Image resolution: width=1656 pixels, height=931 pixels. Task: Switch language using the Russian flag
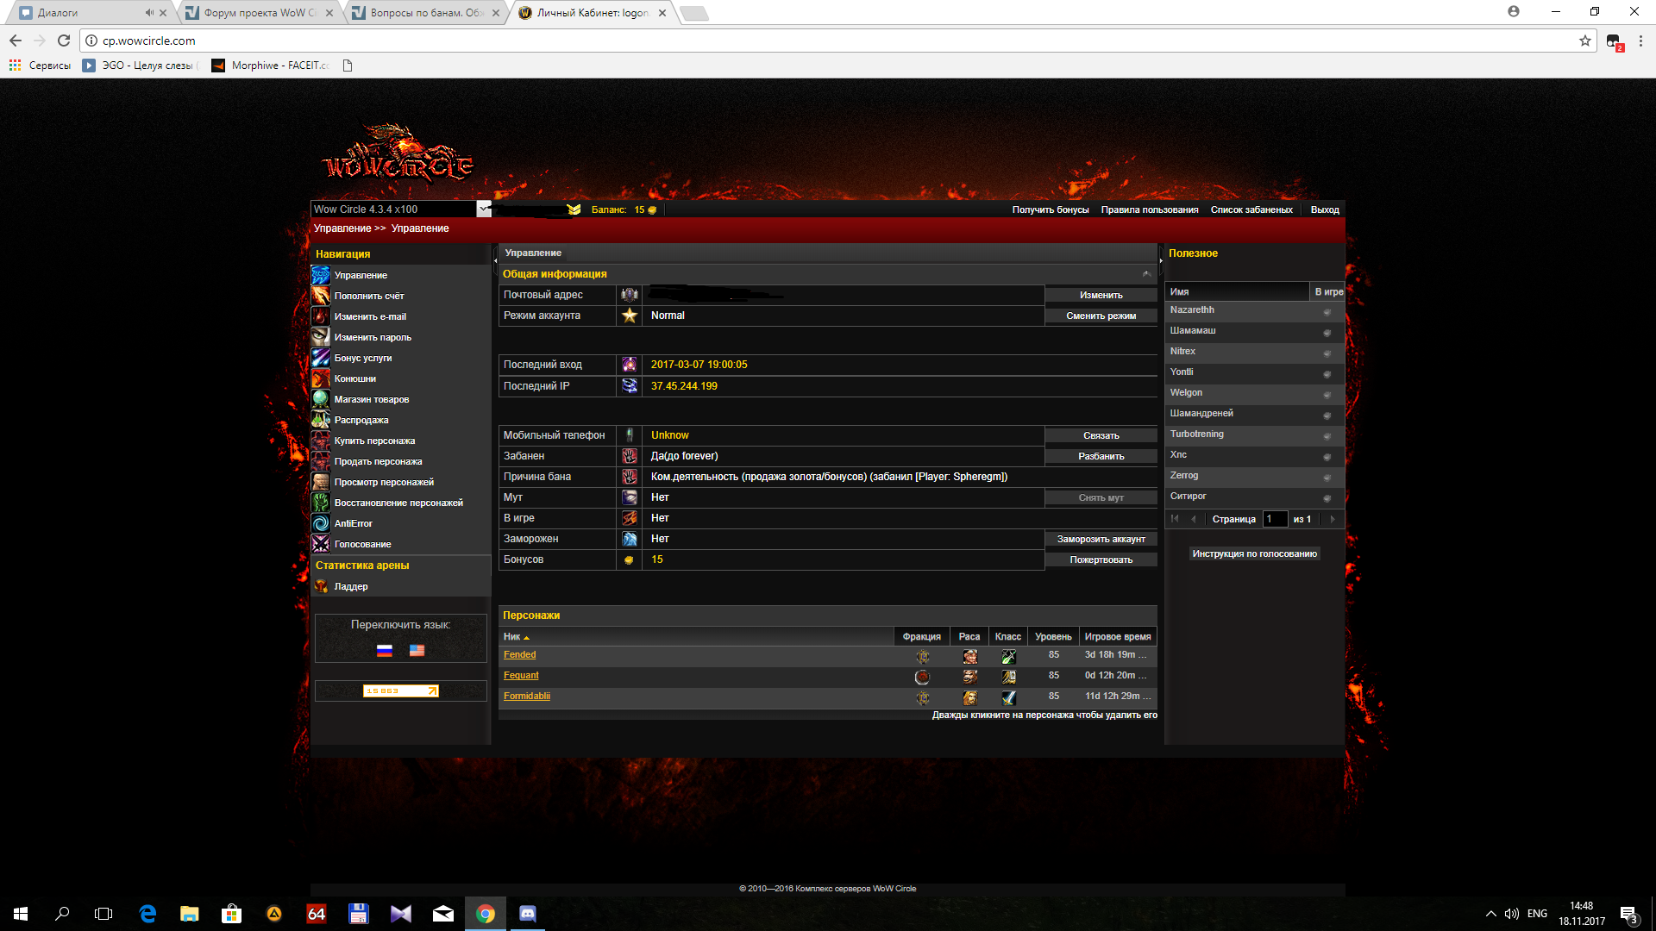[385, 651]
